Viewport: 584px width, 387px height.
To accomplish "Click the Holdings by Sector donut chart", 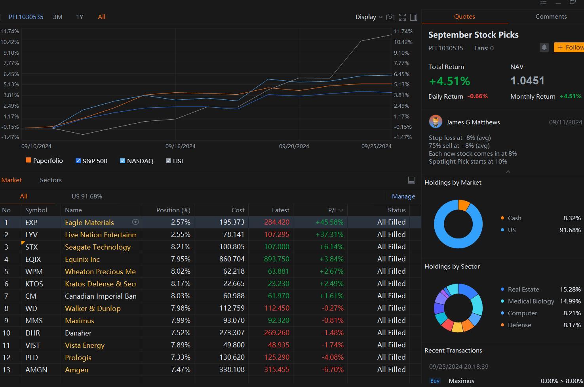I will (458, 308).
